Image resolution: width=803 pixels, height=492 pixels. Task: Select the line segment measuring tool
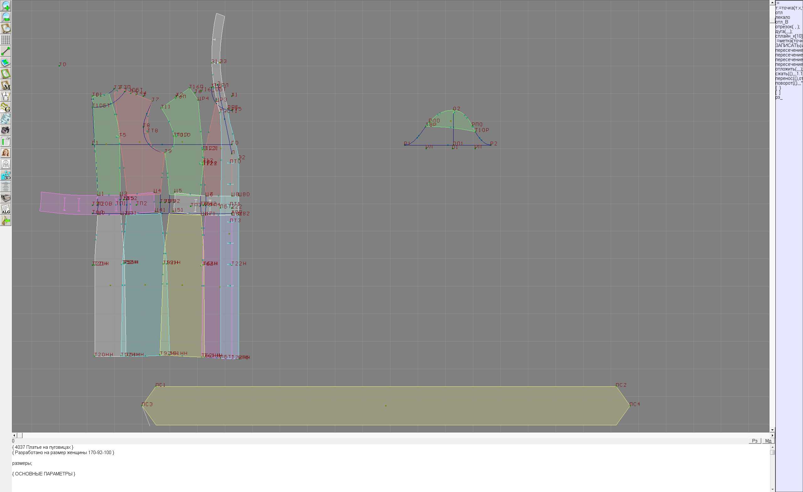[x=6, y=51]
